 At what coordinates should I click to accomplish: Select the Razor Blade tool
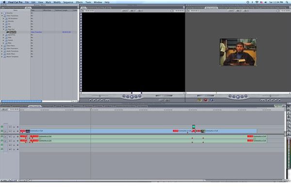coord(289,123)
